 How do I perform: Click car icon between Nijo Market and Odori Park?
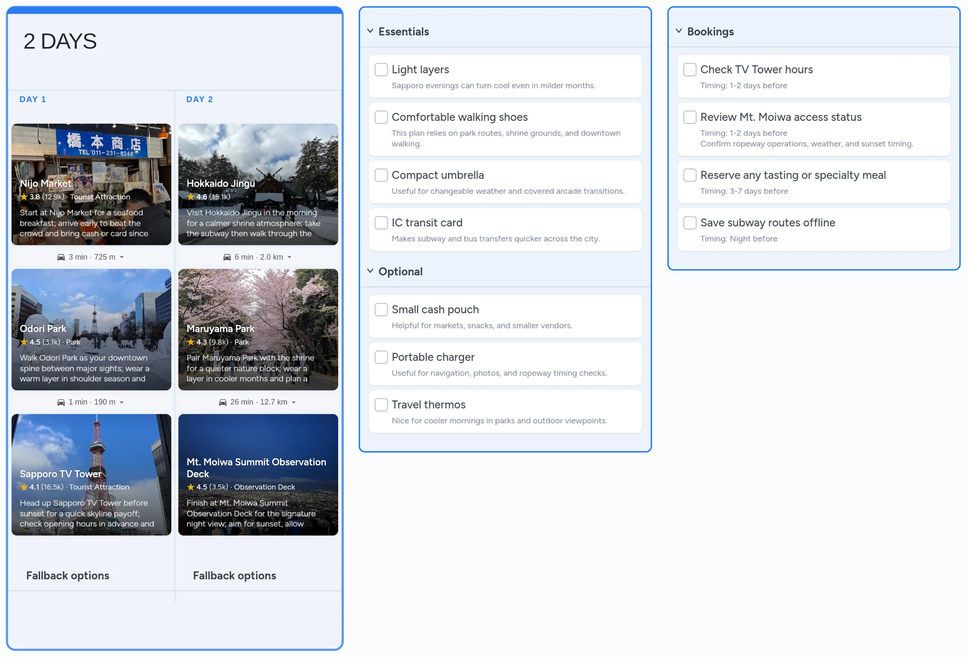tap(61, 257)
